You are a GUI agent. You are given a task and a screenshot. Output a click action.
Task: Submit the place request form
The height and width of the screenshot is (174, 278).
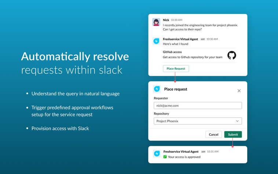[x=233, y=134]
